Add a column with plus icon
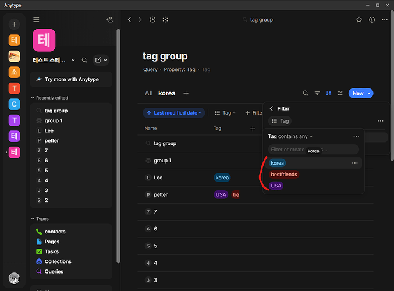 coord(253,129)
